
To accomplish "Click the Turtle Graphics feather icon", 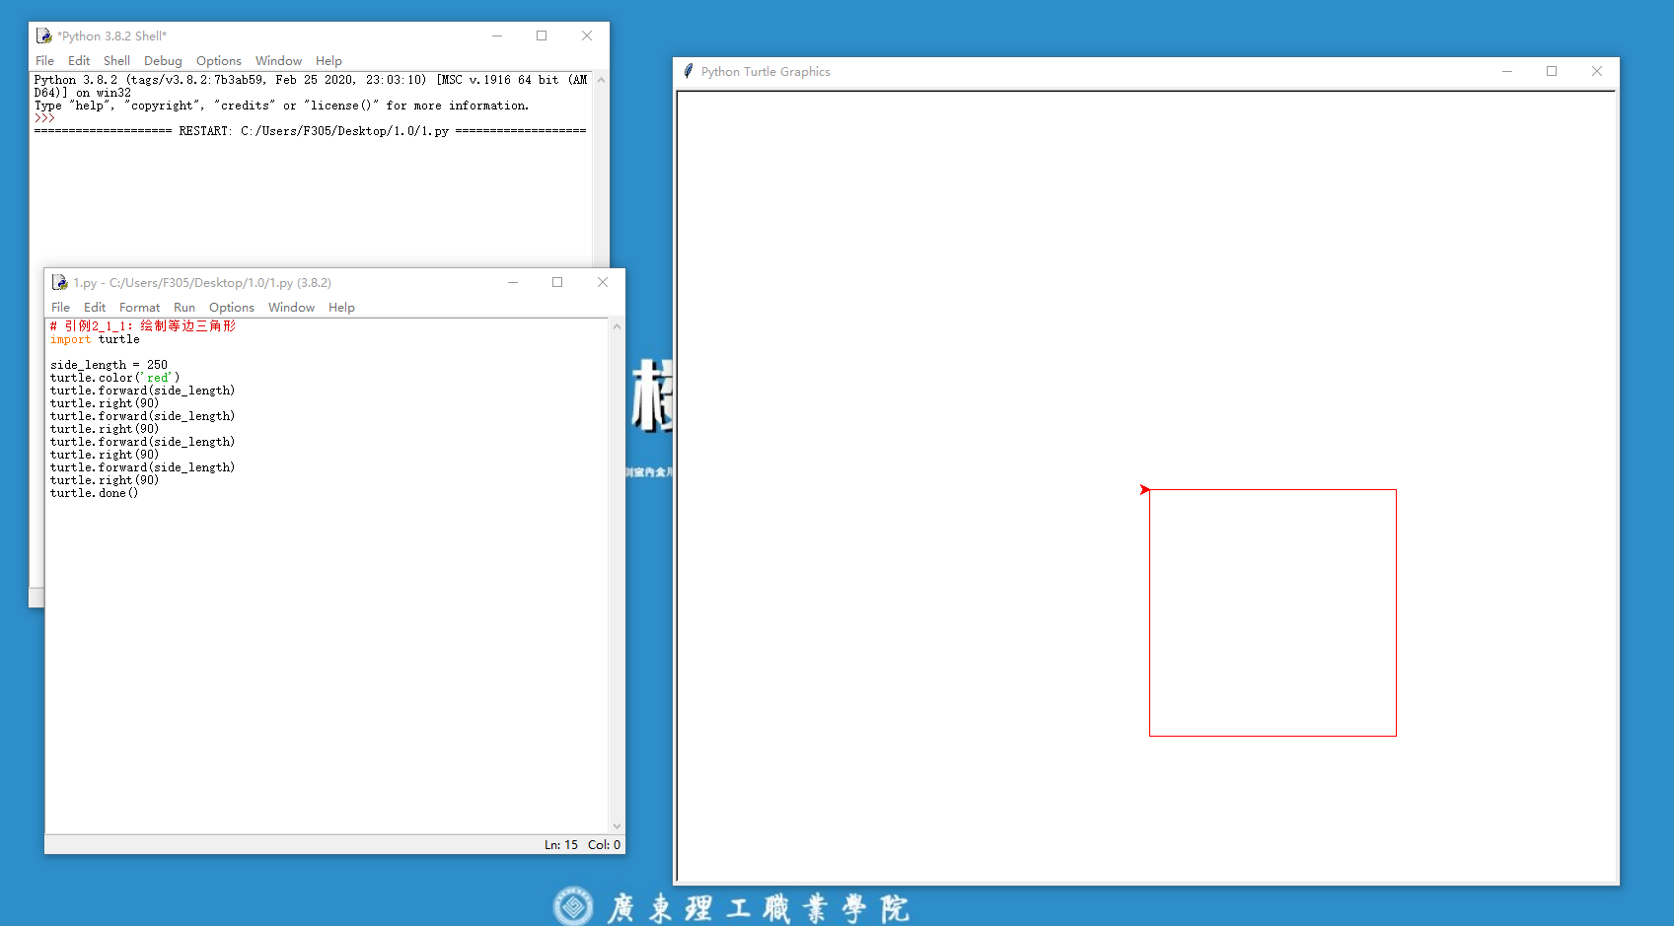I will [x=689, y=71].
